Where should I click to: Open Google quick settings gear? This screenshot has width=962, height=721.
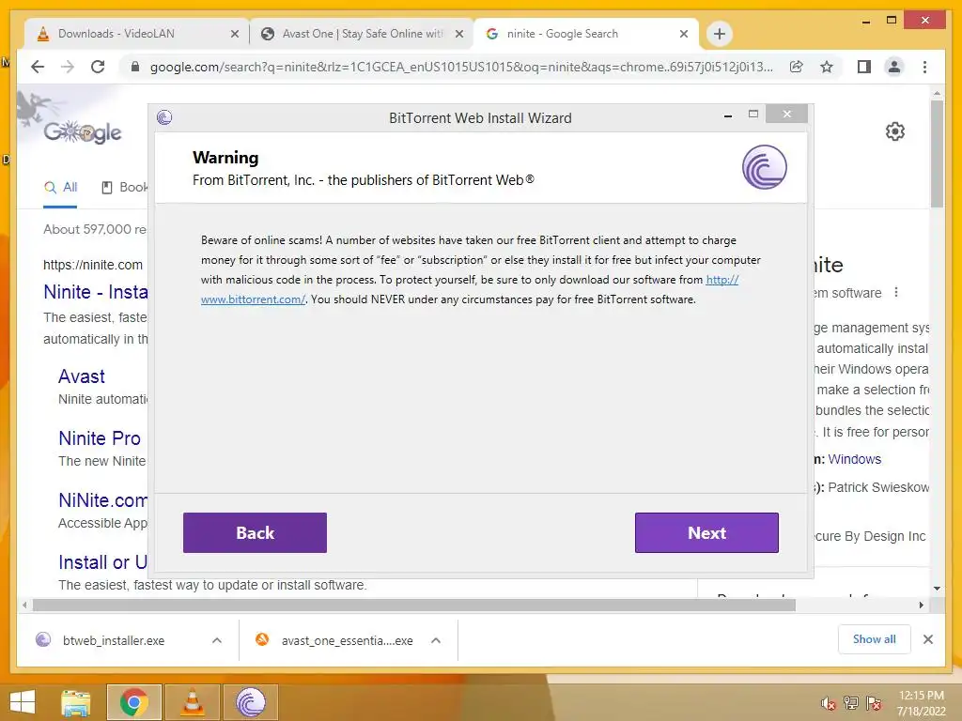pyautogui.click(x=895, y=131)
